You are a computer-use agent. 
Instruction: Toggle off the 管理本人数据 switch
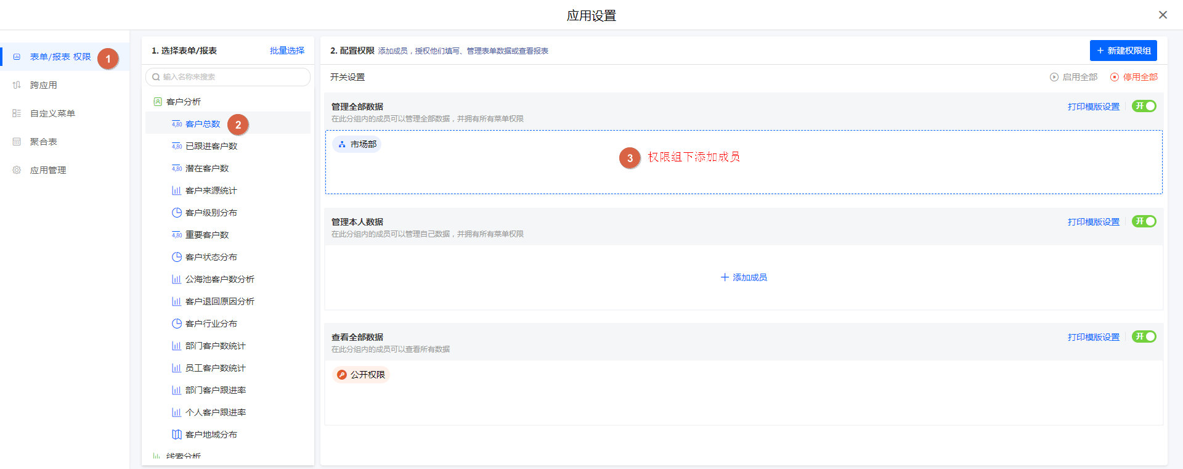[x=1144, y=221]
